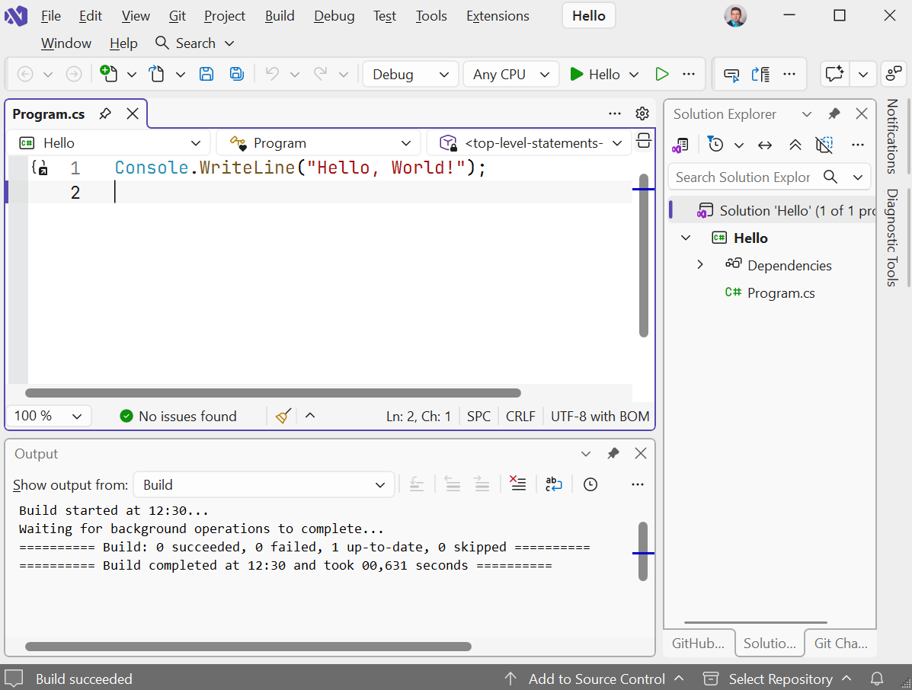Click Sync with Active Document arrows icon
This screenshot has width=912, height=690.
pos(766,145)
